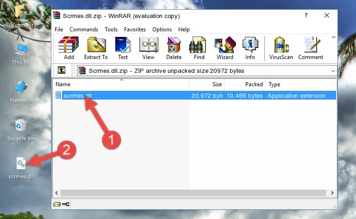Start VirusScan on the archive
The width and height of the screenshot is (356, 219).
[x=281, y=48]
